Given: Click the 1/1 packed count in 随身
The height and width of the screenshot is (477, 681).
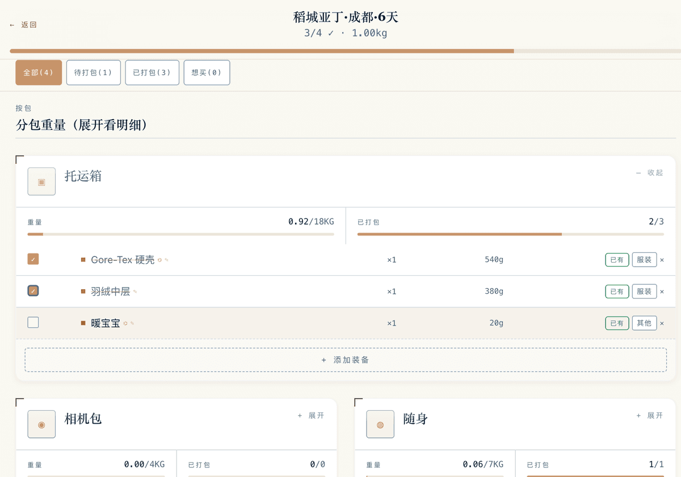Looking at the screenshot, I should pos(656,464).
